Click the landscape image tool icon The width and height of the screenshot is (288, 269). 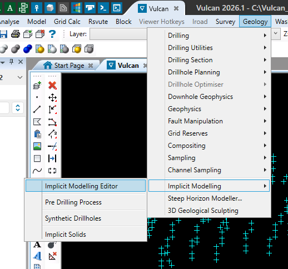click(x=37, y=146)
